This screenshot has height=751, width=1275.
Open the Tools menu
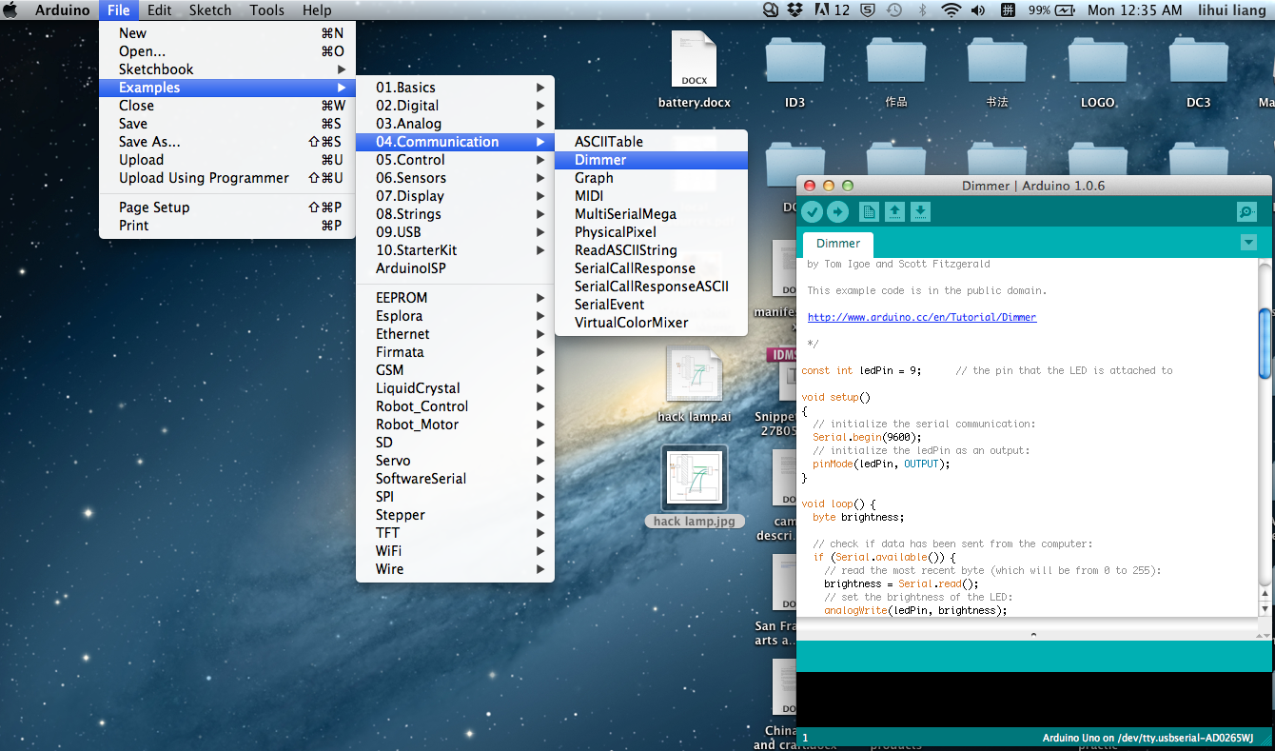pos(267,10)
